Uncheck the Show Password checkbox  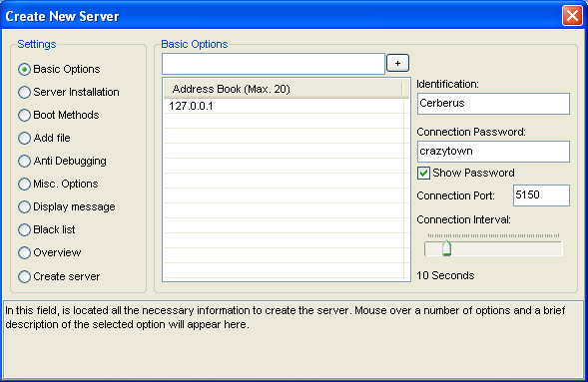[x=423, y=173]
